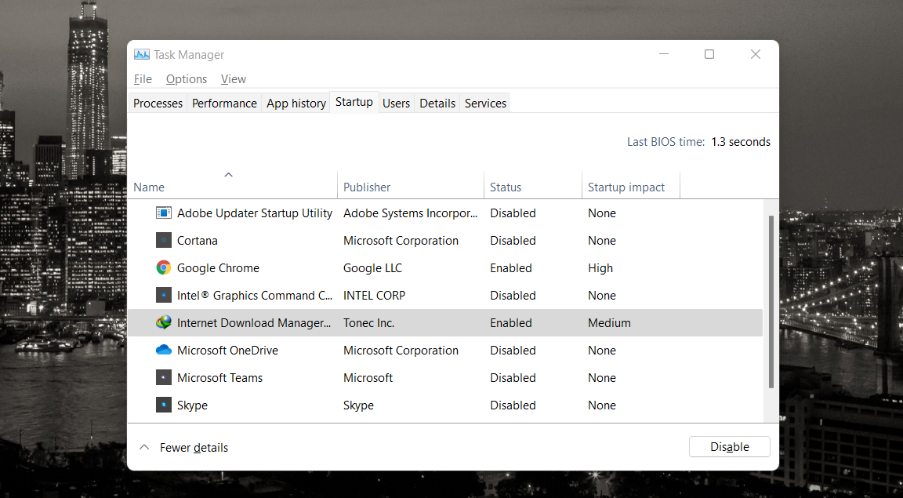
Task: Click the Microsoft OneDrive cloud icon
Action: 164,350
